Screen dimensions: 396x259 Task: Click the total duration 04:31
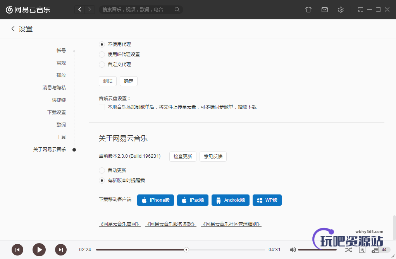274,250
